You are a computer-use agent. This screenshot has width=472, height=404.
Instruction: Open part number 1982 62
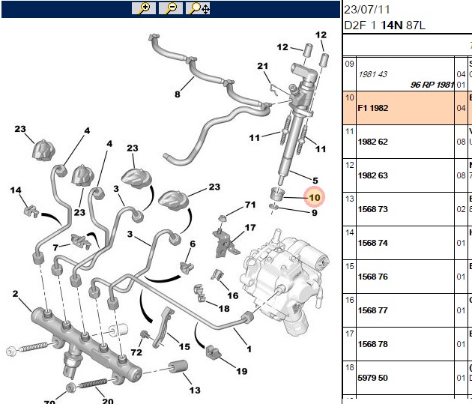(372, 142)
